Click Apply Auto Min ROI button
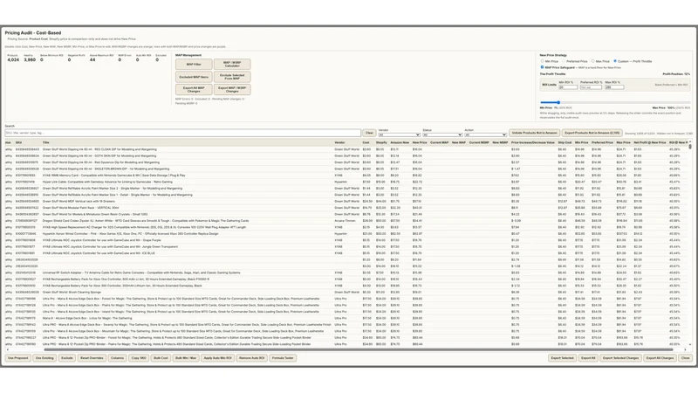 click(x=217, y=358)
